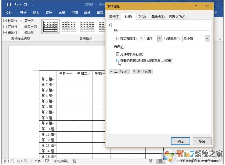The image size is (225, 165).
Task: Click the proofing book icon in status bar
Action: (x=47, y=161)
